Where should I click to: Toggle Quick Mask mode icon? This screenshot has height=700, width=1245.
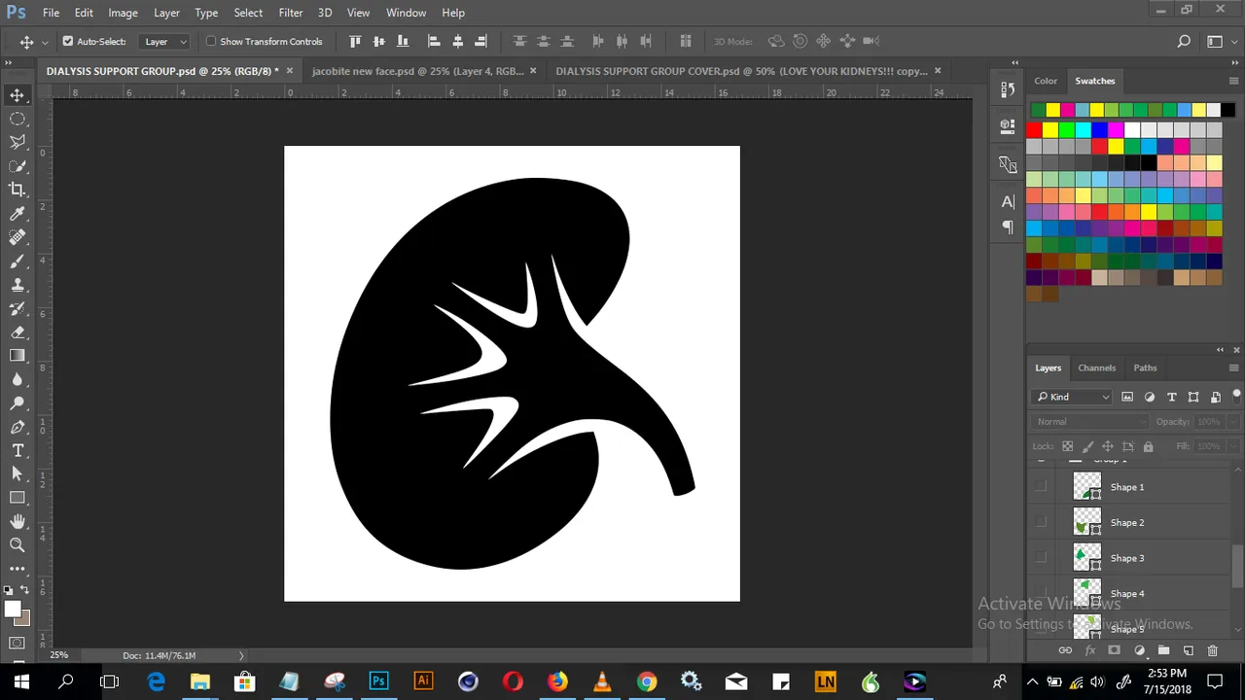pos(18,643)
